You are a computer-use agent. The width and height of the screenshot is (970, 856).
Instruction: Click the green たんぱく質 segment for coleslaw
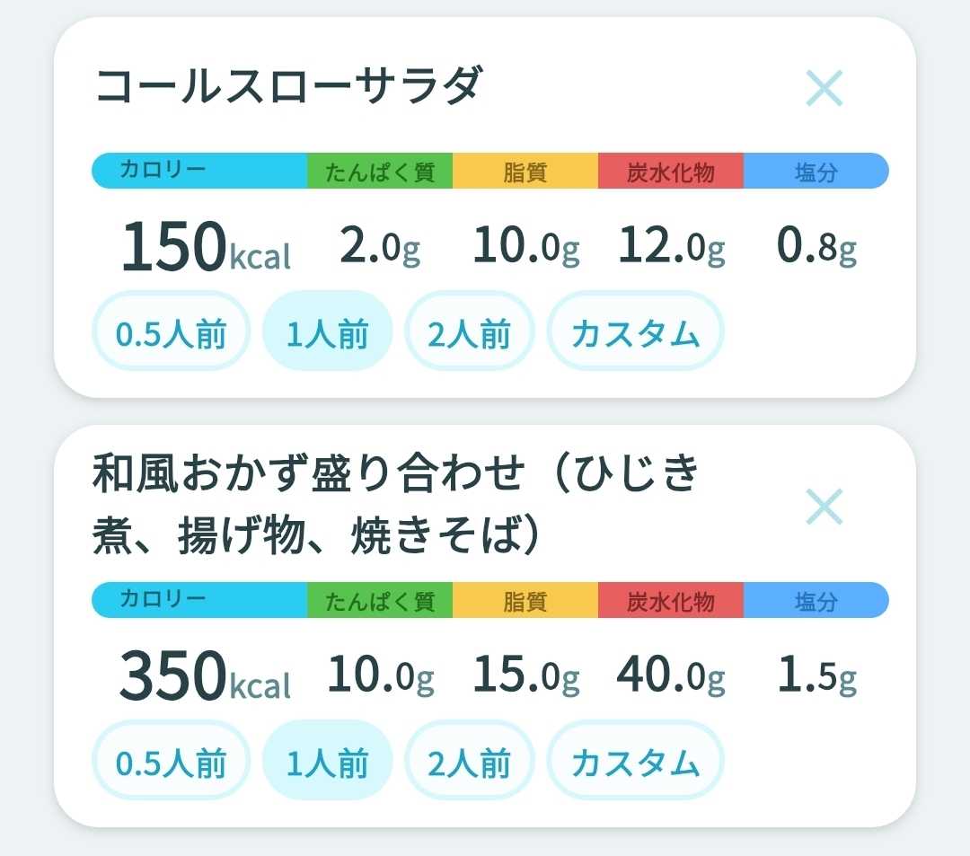tap(380, 171)
